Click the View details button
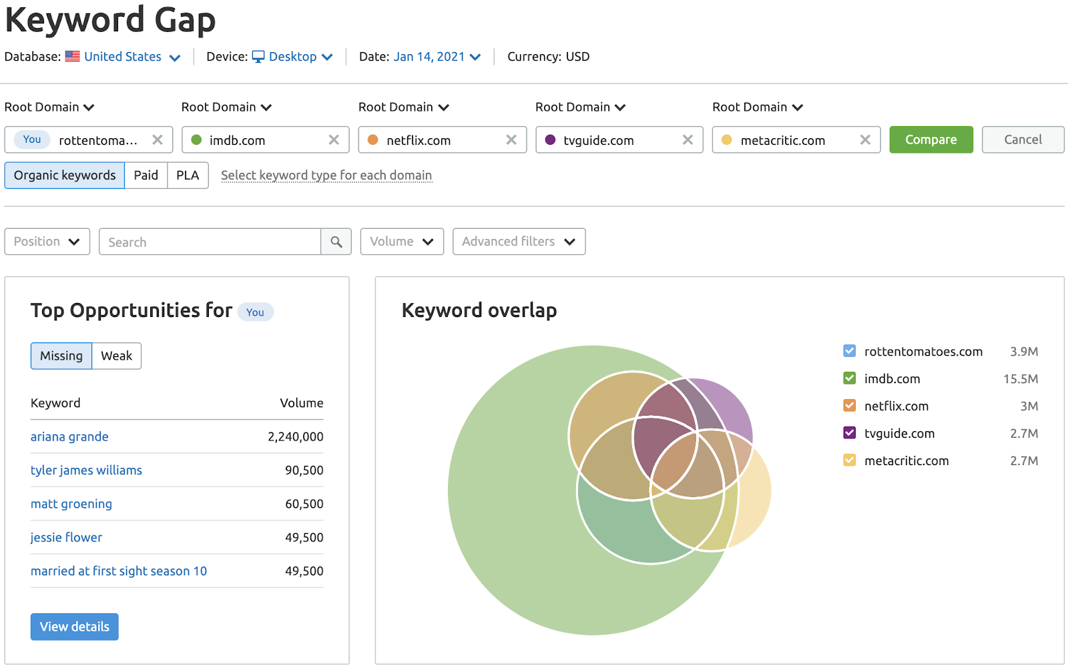Screen dimensions: 1068x672 click(x=75, y=627)
